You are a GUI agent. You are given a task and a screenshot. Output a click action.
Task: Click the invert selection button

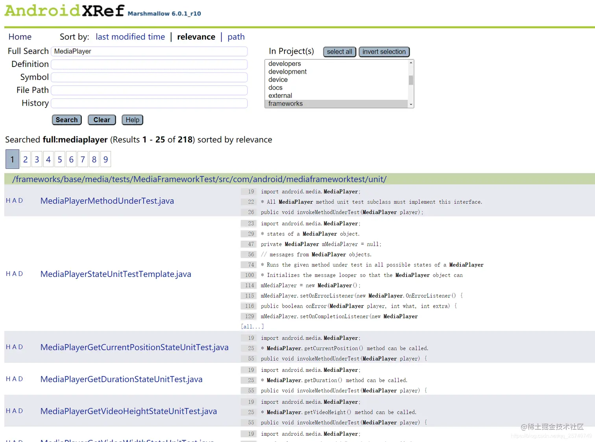click(384, 52)
